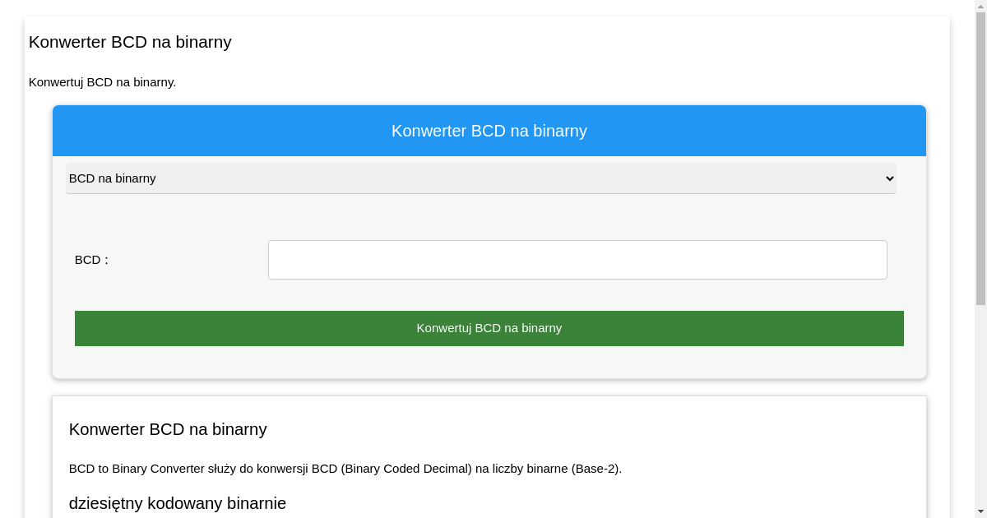Click the scrollbar down arrow

980,512
